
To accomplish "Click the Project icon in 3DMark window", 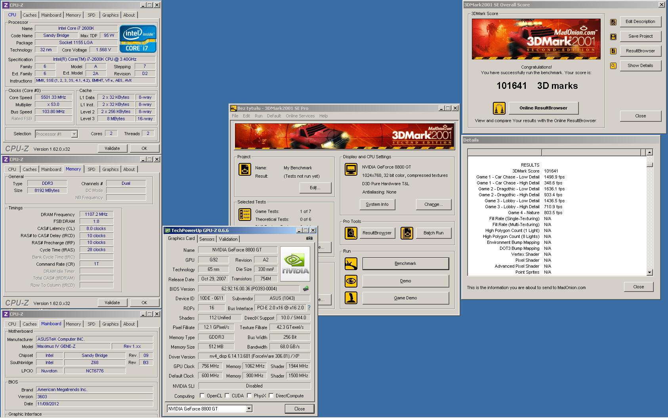I will click(x=244, y=169).
